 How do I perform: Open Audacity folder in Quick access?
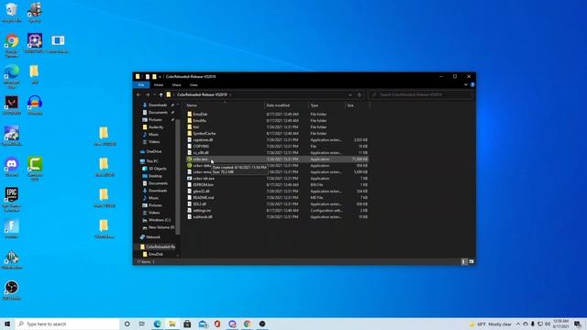tap(153, 127)
